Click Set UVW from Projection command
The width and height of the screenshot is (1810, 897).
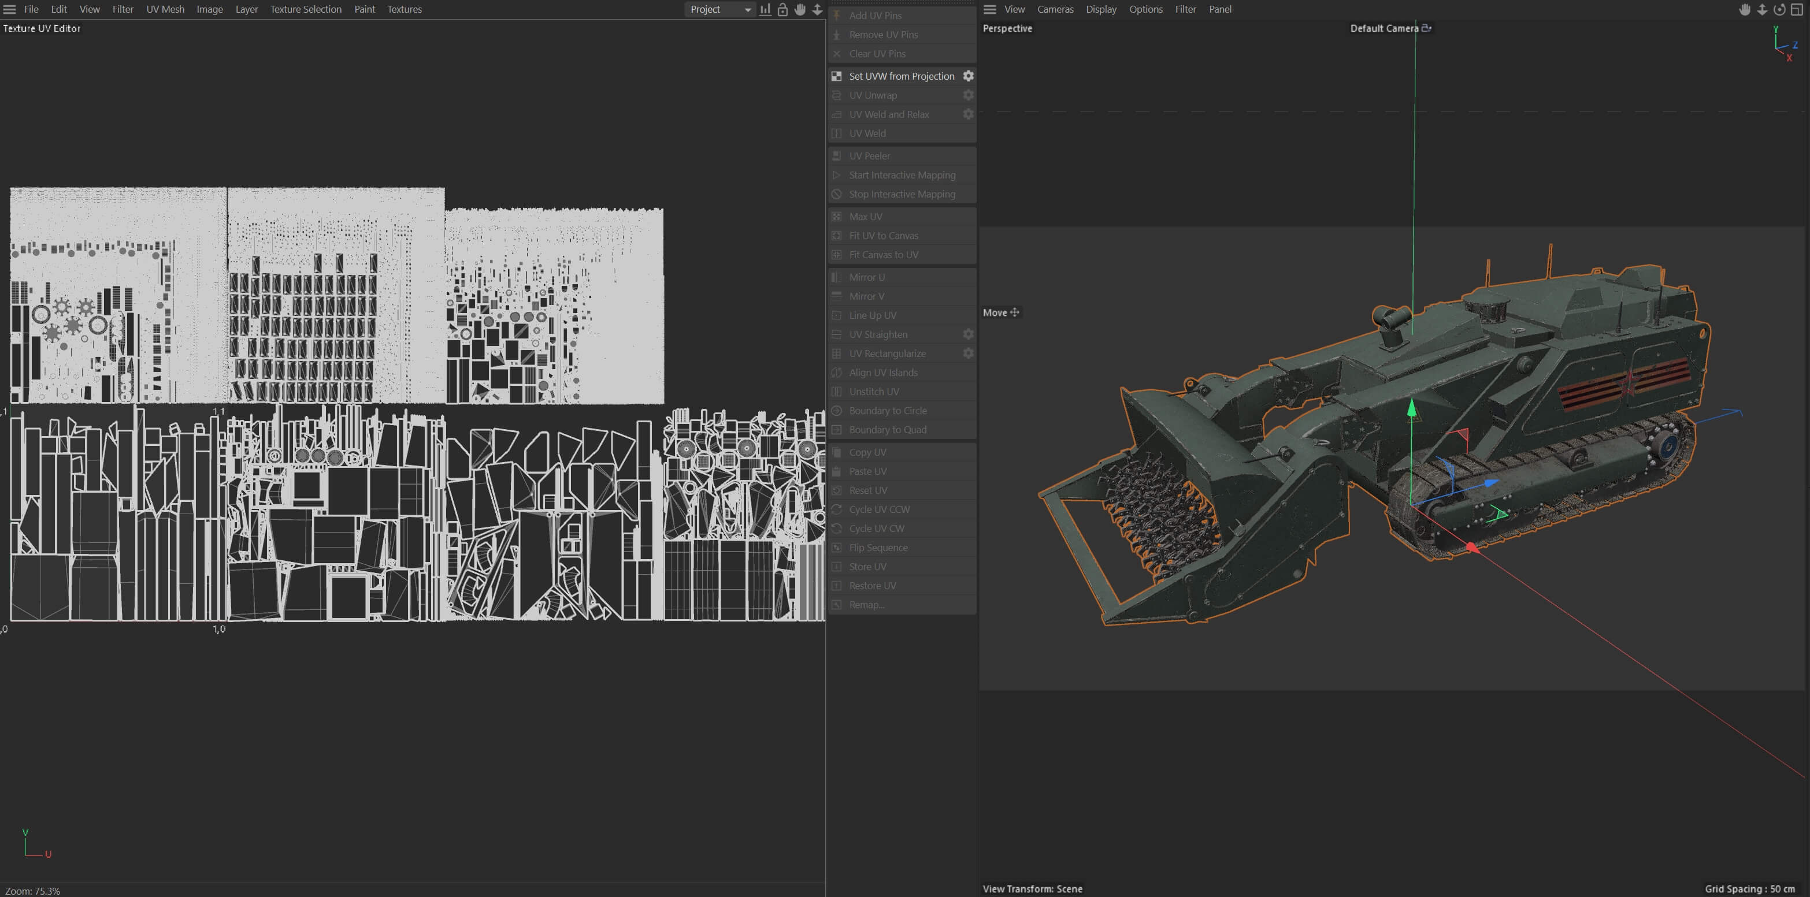point(901,76)
